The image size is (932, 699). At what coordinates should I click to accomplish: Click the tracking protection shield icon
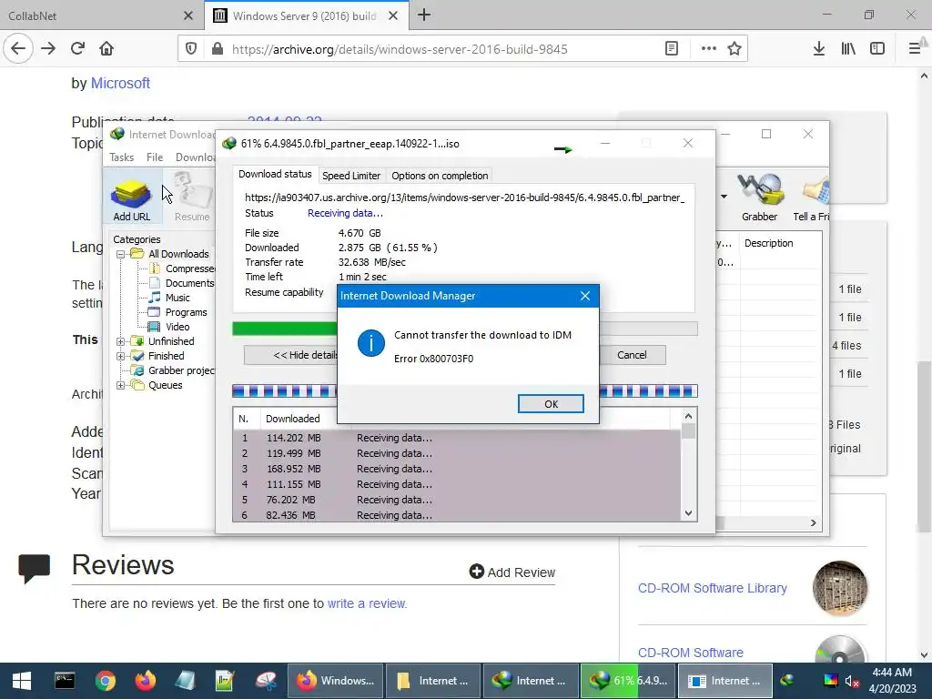191,49
